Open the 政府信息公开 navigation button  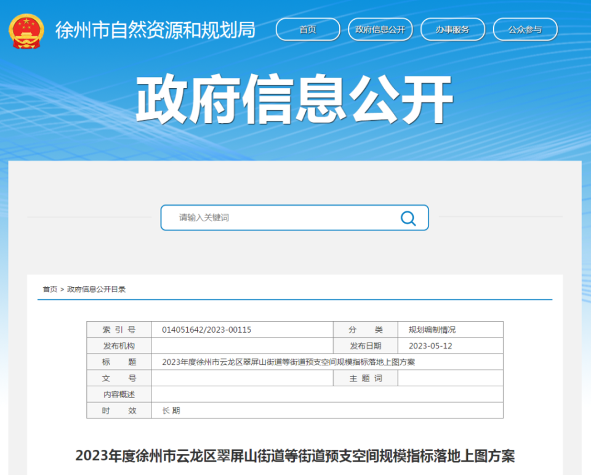380,29
